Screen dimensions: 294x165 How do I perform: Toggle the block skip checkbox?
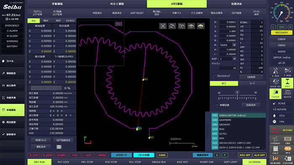coord(214,76)
